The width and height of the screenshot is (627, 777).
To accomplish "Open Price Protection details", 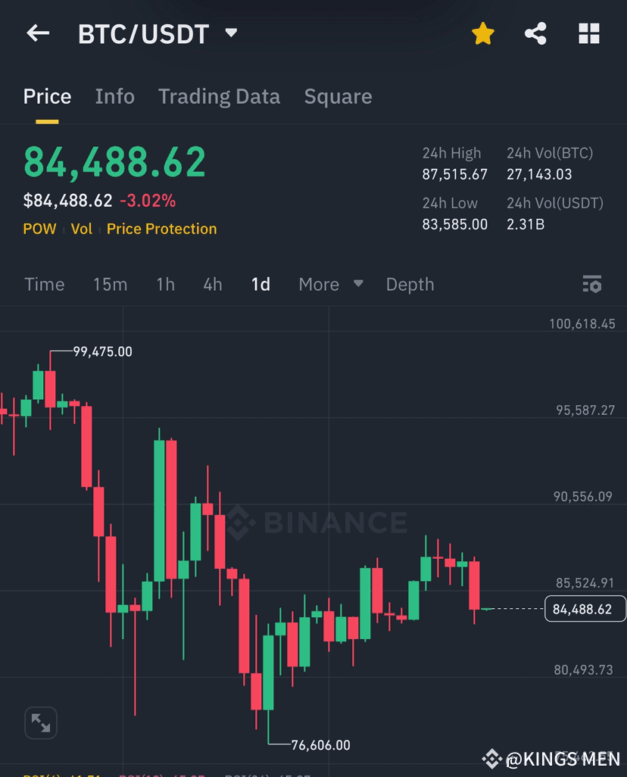I will click(161, 228).
